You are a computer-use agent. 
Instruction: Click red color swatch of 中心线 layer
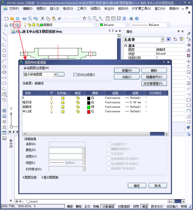click(x=88, y=112)
